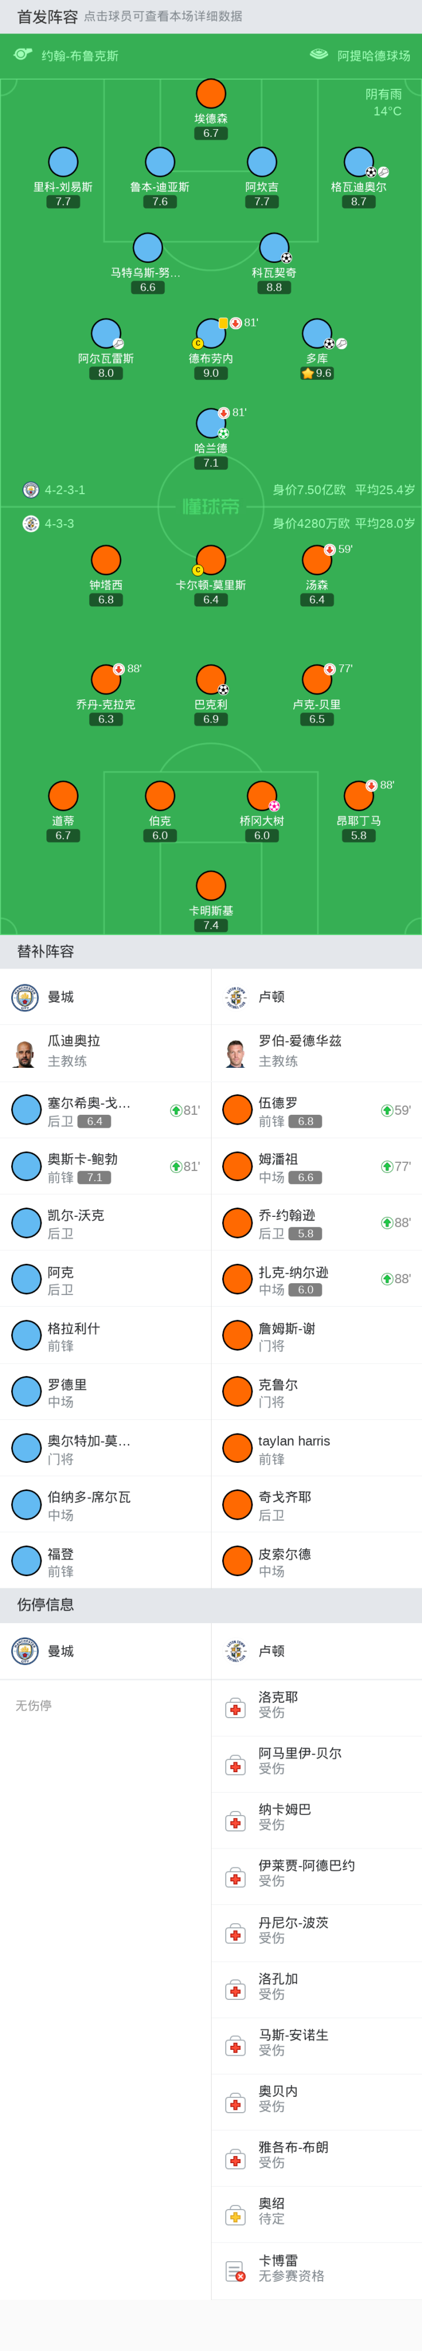Open coach 罗伯-爱德华兹's profile photo

pyautogui.click(x=236, y=1053)
